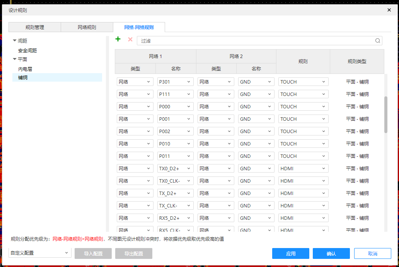Click the filter search magnifier icon

point(378,41)
